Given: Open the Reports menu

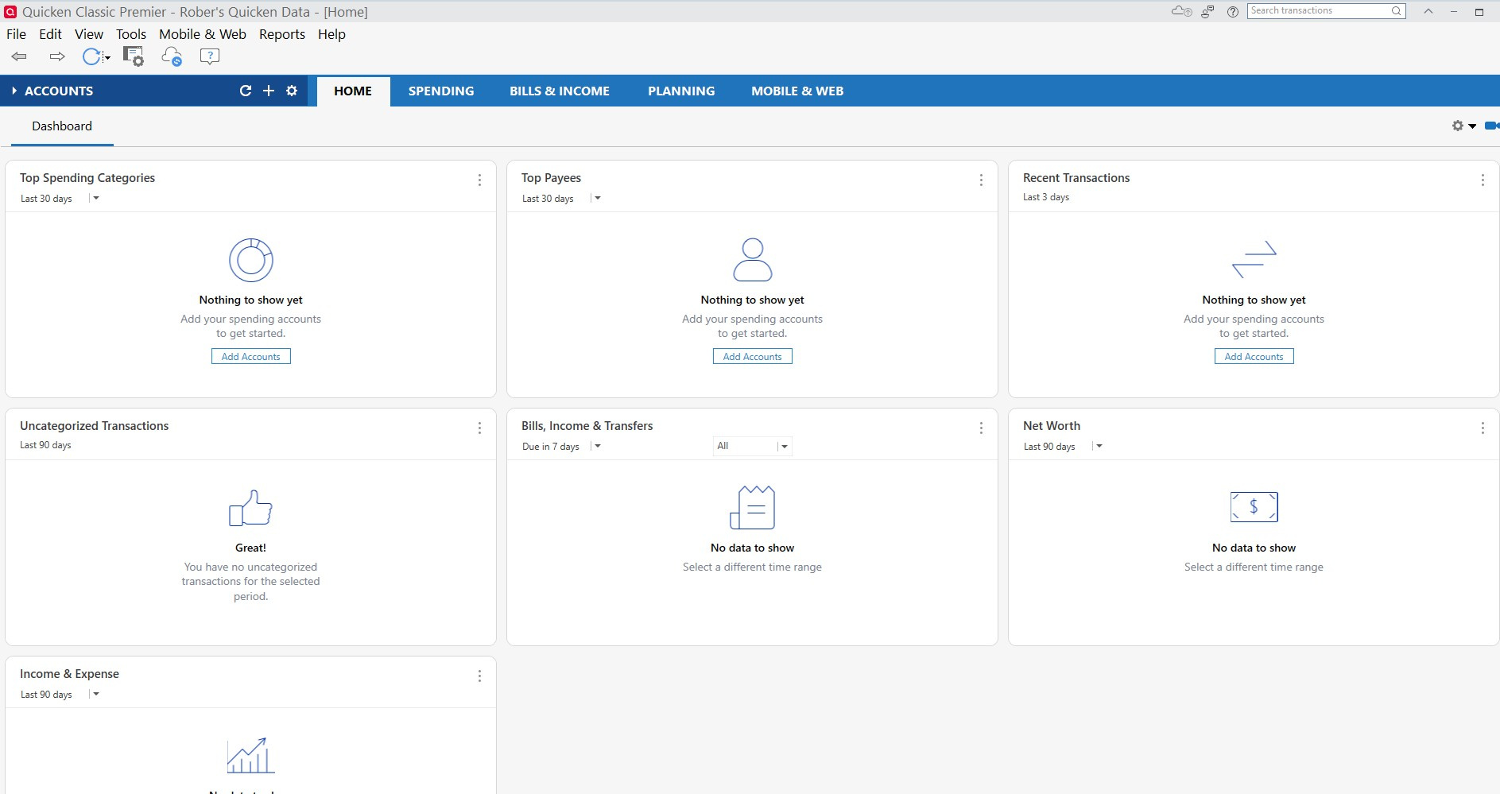Looking at the screenshot, I should point(282,34).
